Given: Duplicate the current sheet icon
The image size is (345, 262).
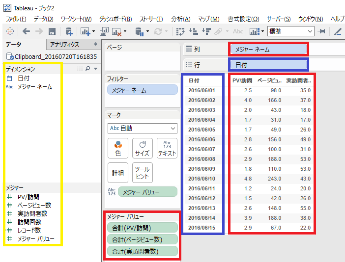Looking at the screenshot, I should (x=104, y=31).
